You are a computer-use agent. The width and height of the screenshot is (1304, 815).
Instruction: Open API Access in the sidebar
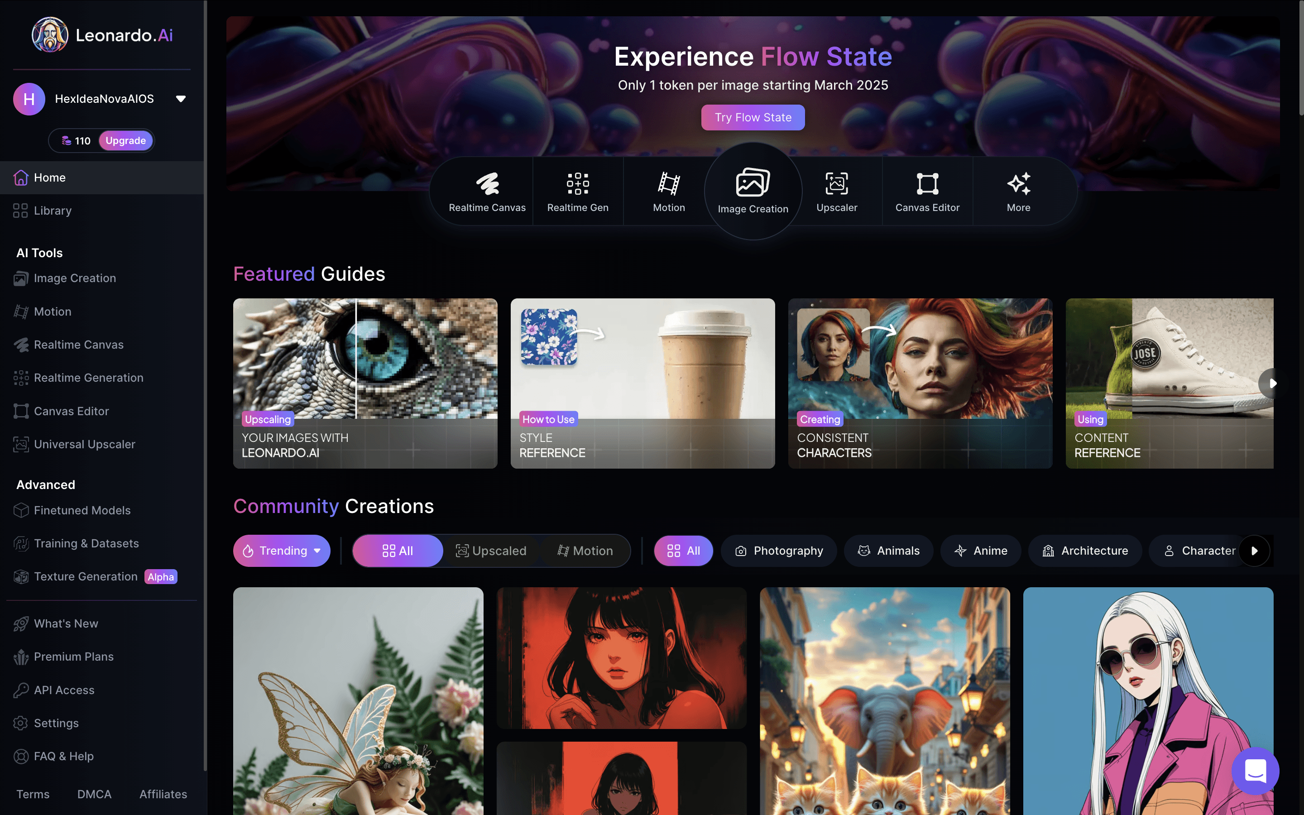[x=102, y=690]
